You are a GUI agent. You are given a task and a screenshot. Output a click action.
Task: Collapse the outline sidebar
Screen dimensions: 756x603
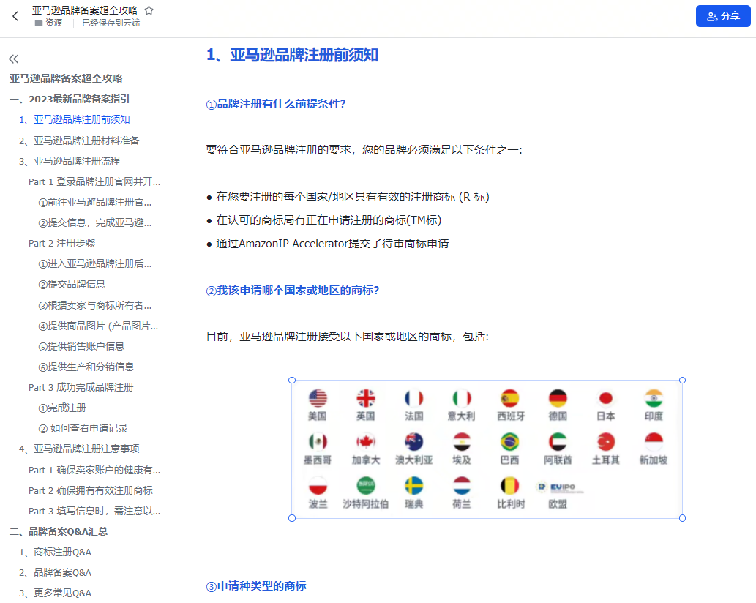coord(13,59)
